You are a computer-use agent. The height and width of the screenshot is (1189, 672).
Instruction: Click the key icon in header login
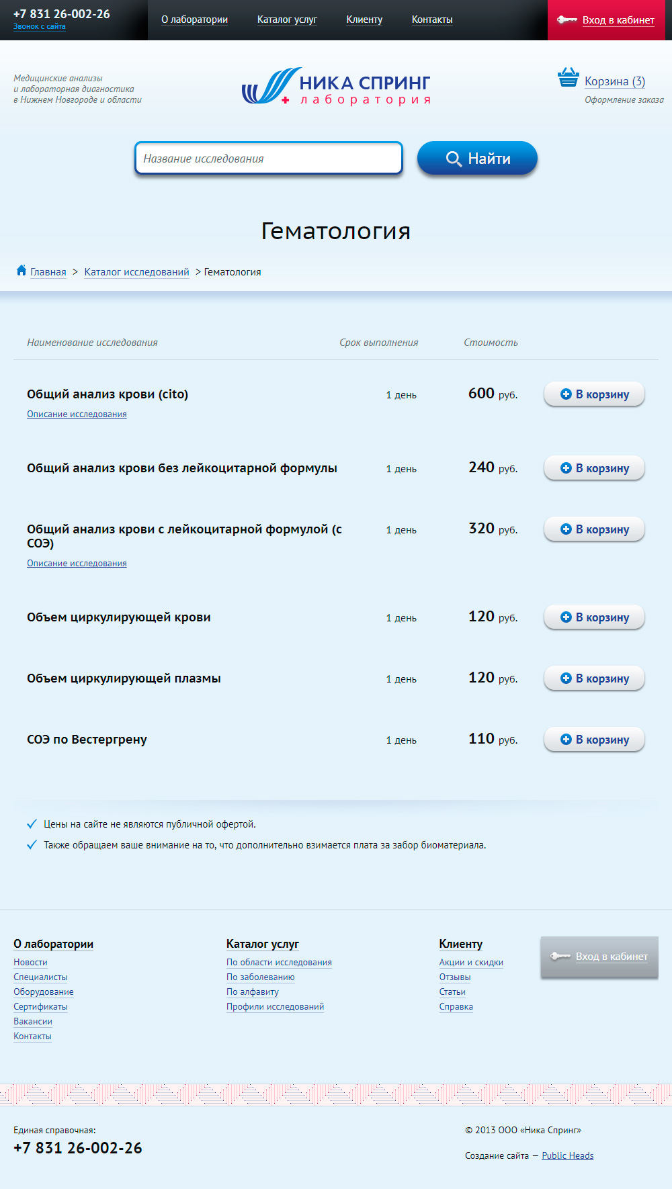566,20
